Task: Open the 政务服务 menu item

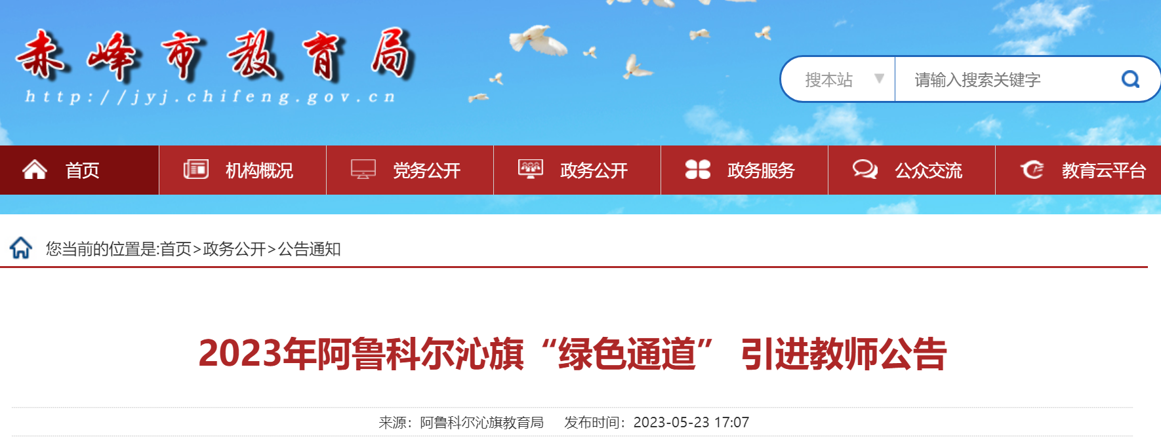Action: click(x=744, y=170)
